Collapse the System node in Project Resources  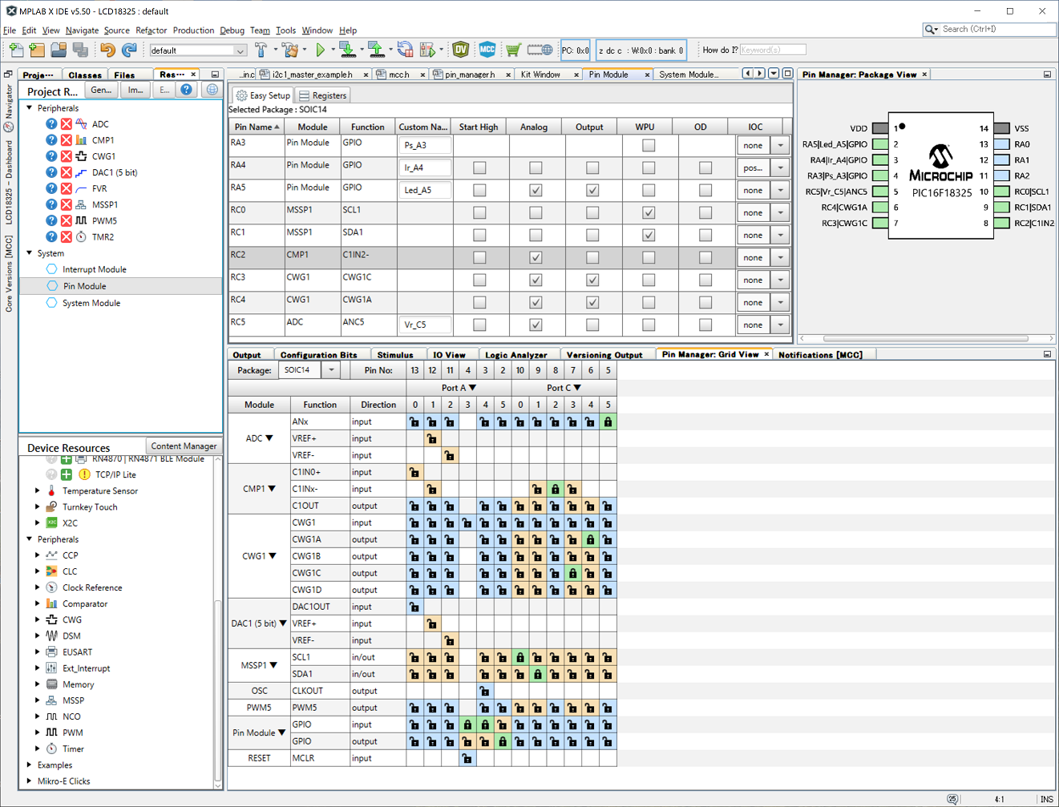tap(30, 253)
